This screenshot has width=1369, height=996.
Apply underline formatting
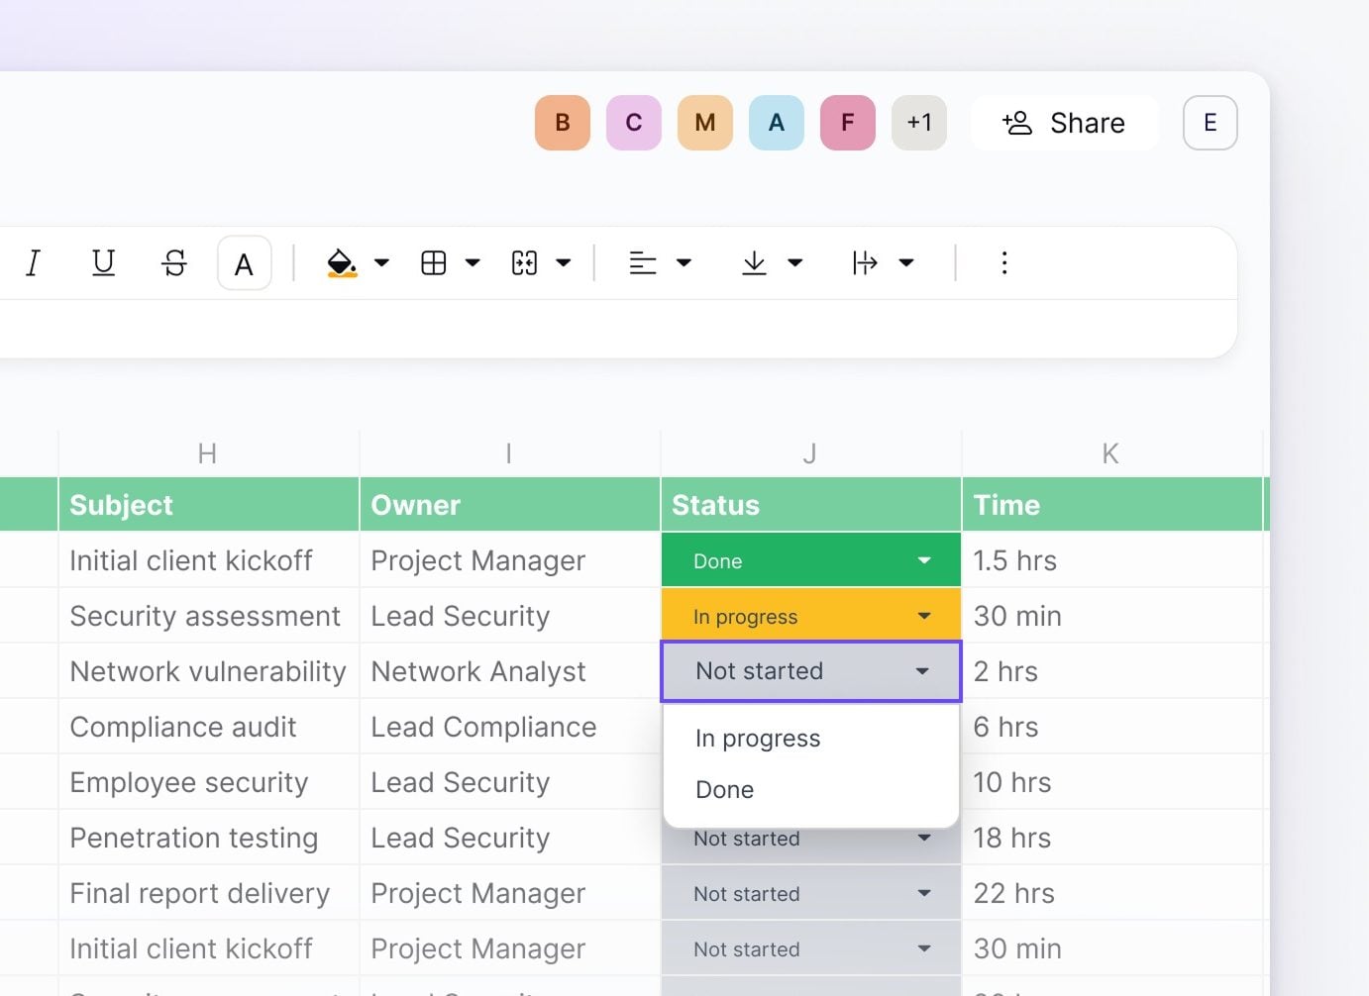103,262
